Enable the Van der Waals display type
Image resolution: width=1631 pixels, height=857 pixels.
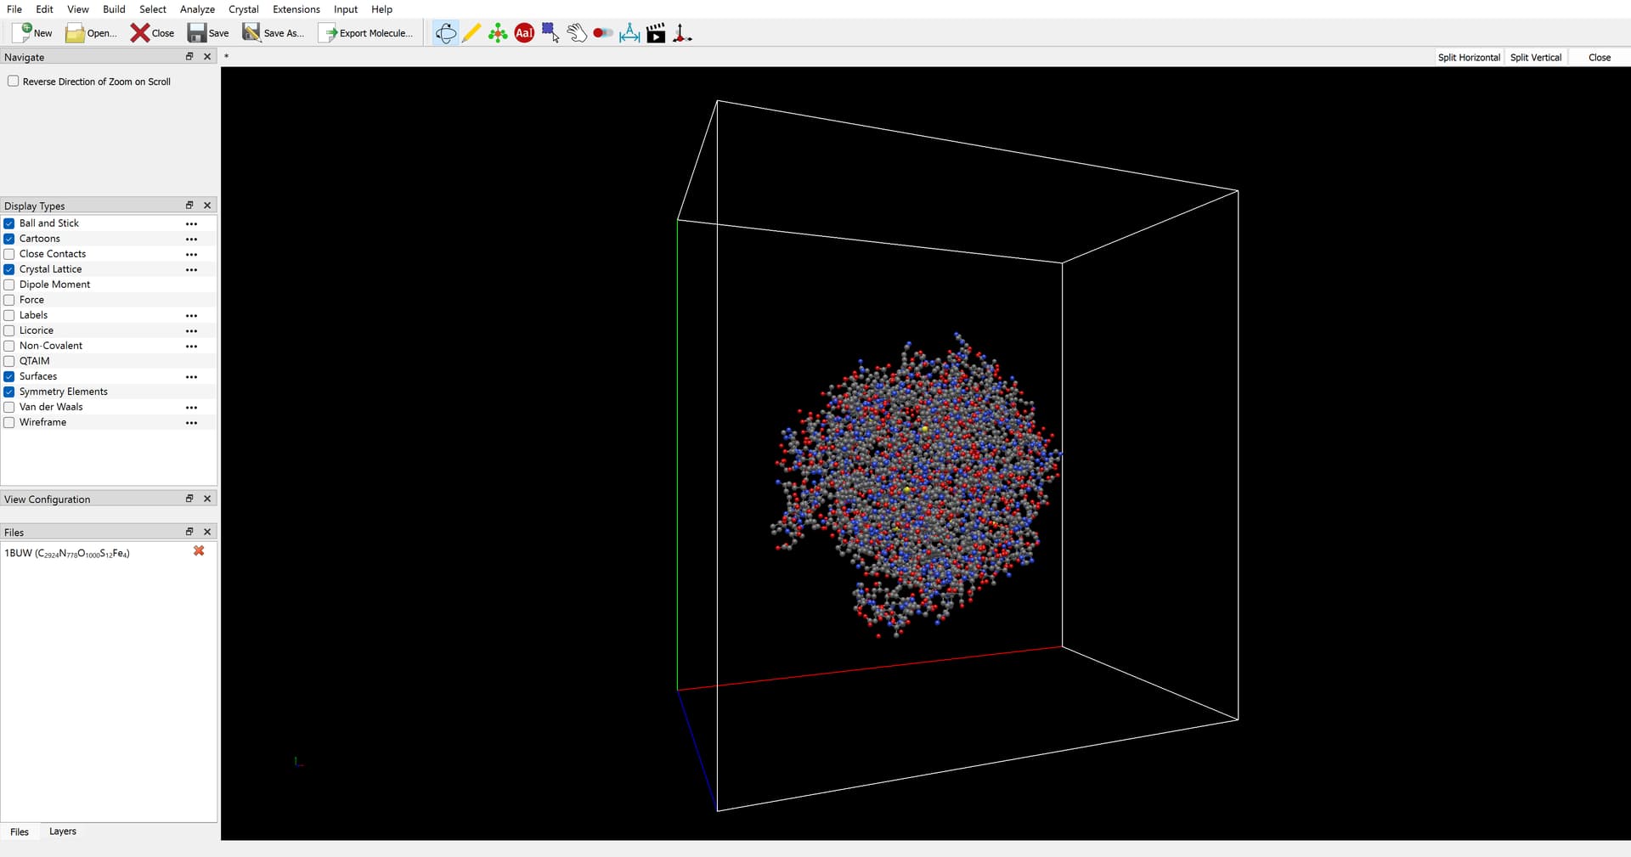point(9,407)
